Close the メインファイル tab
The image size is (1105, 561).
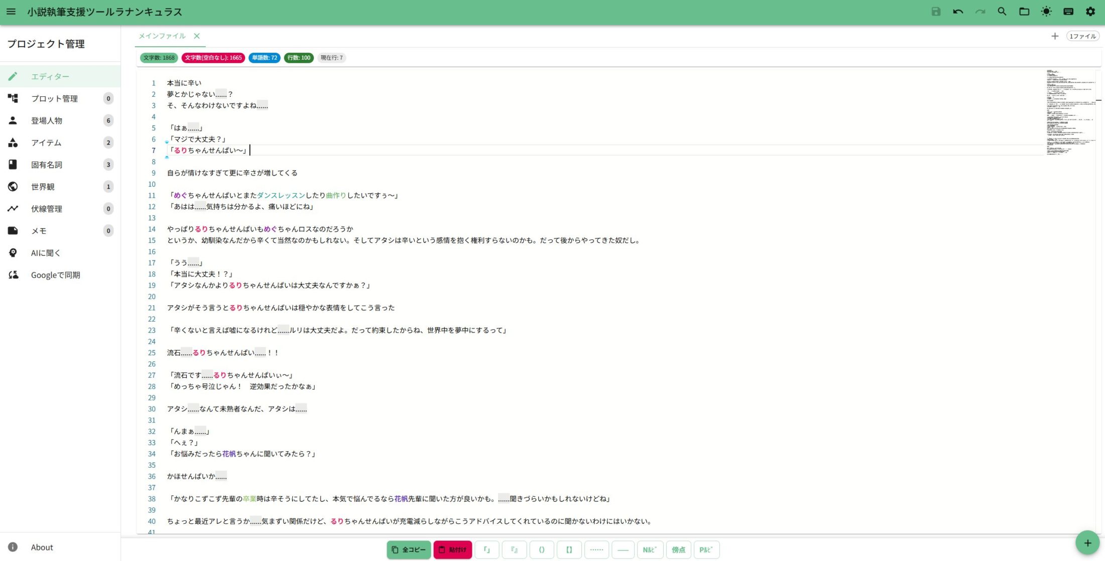point(197,36)
